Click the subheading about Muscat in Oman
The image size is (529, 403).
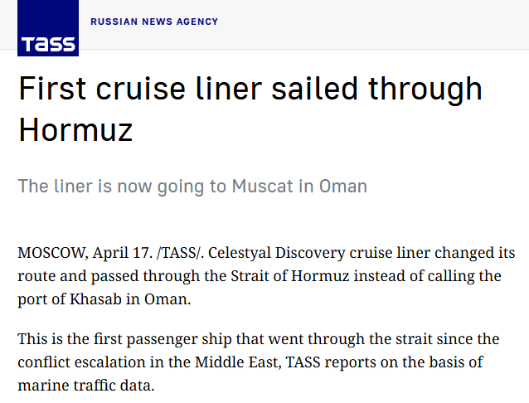click(192, 186)
